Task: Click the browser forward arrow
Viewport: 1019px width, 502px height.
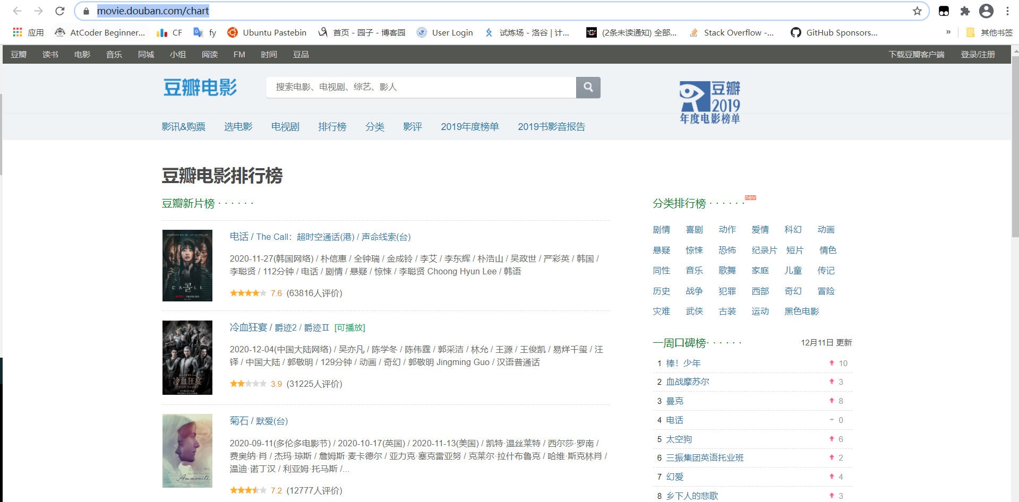Action: [38, 11]
